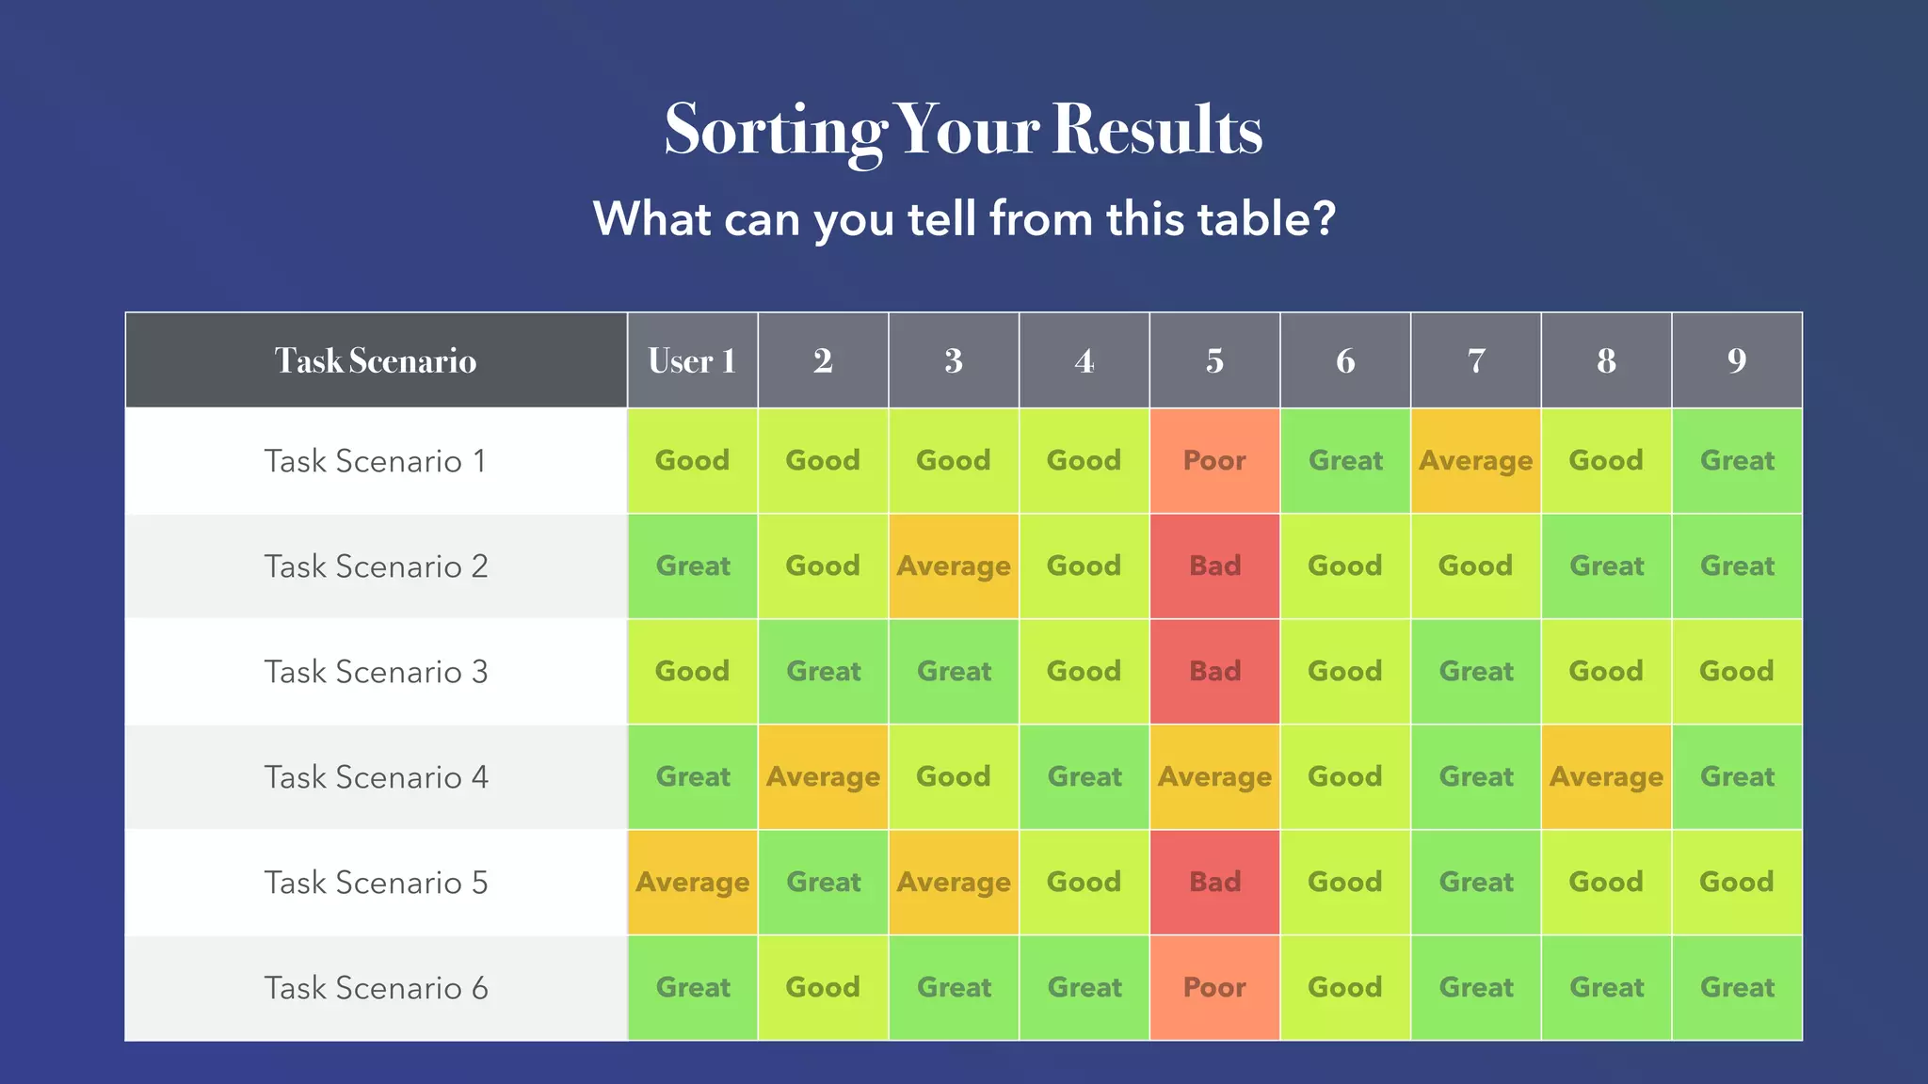The width and height of the screenshot is (1928, 1084).
Task: Select the Poor cell in Task Scenario 6
Action: (x=1214, y=987)
